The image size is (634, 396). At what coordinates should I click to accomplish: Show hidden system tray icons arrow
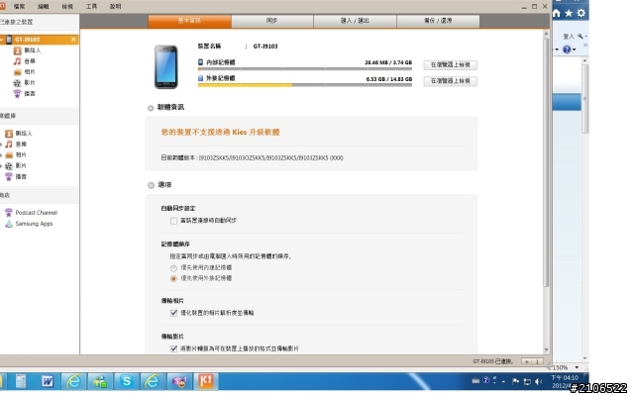click(x=504, y=381)
